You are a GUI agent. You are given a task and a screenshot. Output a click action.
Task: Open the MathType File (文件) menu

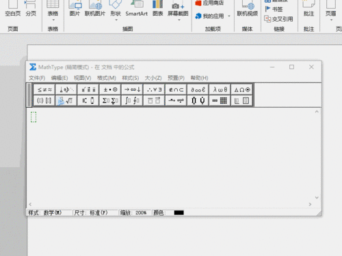coord(37,78)
